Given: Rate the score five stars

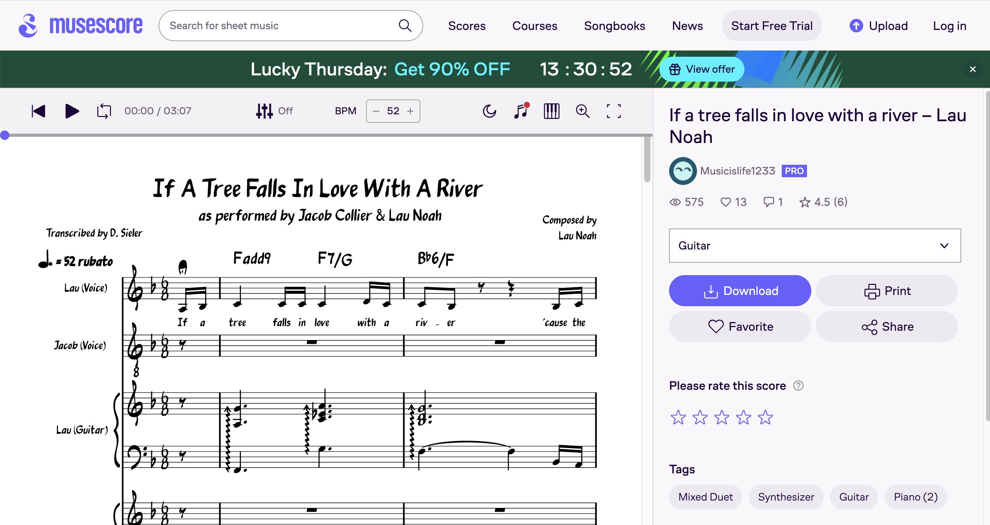Looking at the screenshot, I should click(765, 417).
